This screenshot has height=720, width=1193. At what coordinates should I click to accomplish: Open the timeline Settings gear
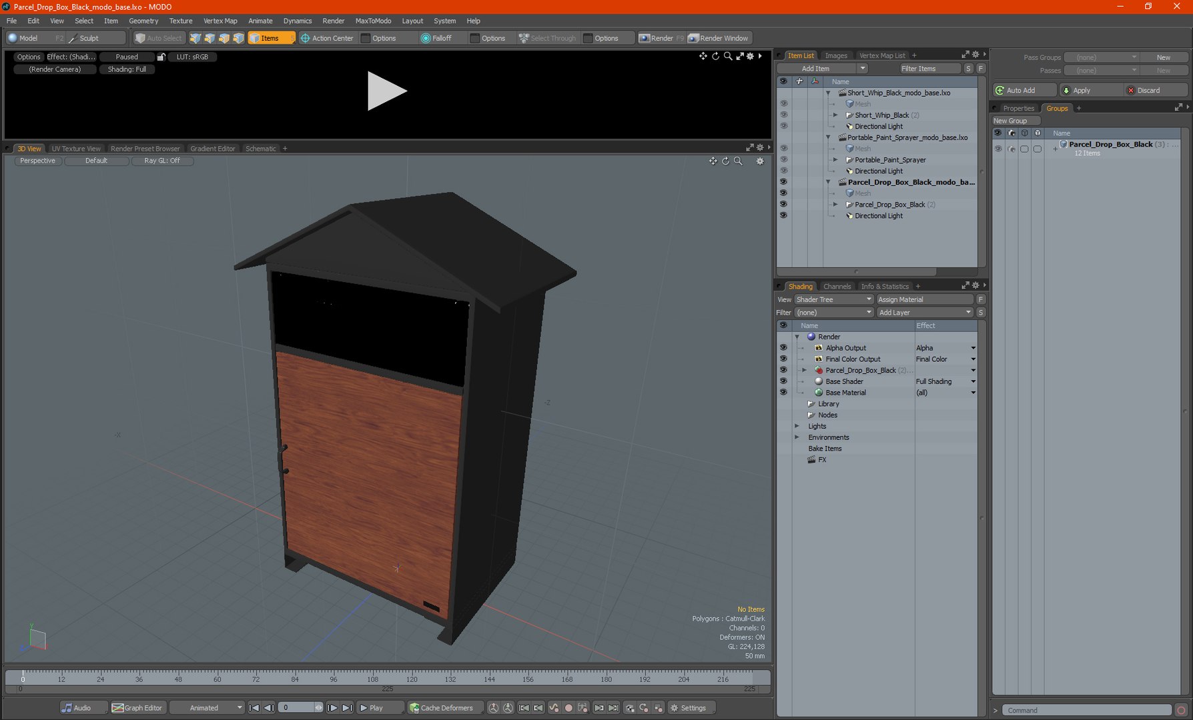point(675,707)
